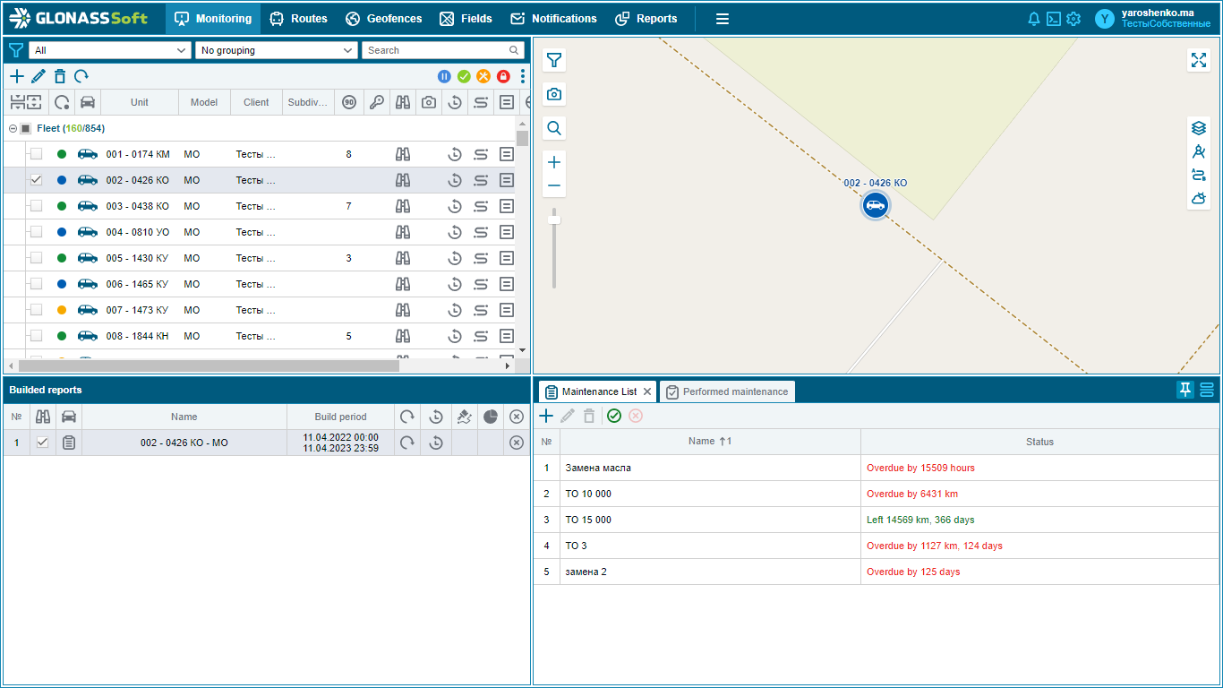
Task: Click the 002 - 0426 КО vehicle marker on map
Action: point(875,205)
